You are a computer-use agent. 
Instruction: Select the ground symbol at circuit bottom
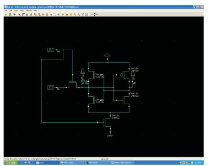(110, 136)
